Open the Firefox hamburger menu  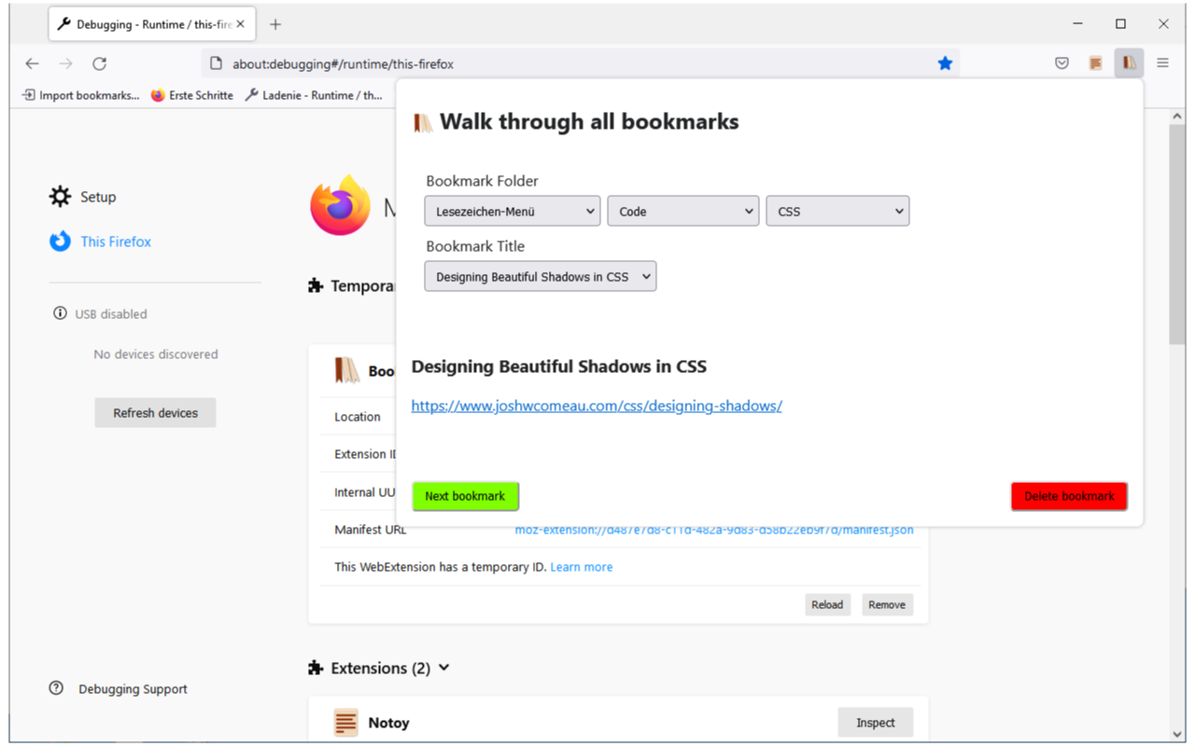[1162, 62]
